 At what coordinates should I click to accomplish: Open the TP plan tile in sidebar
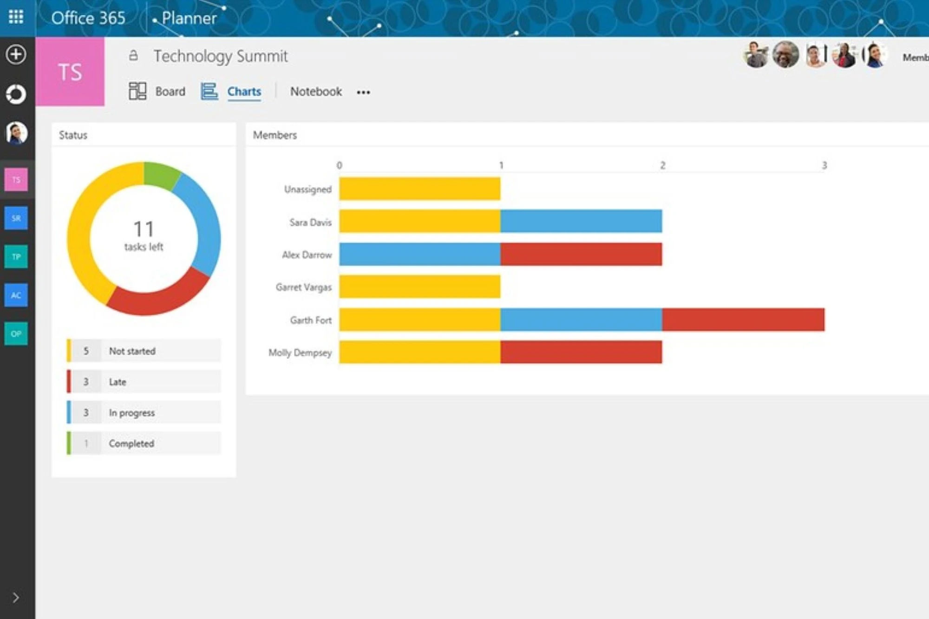coord(16,257)
